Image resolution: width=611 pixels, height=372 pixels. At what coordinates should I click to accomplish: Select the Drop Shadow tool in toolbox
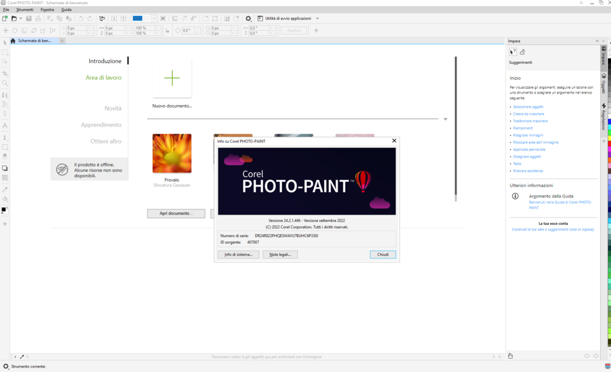point(5,168)
